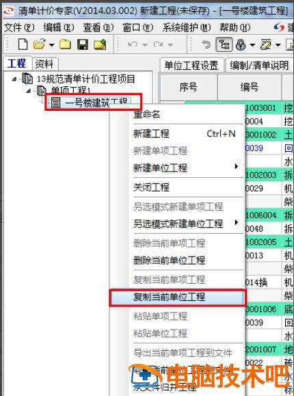294x396 pixels.
Task: Select 单项工程1 in the project tree
Action: [70, 90]
